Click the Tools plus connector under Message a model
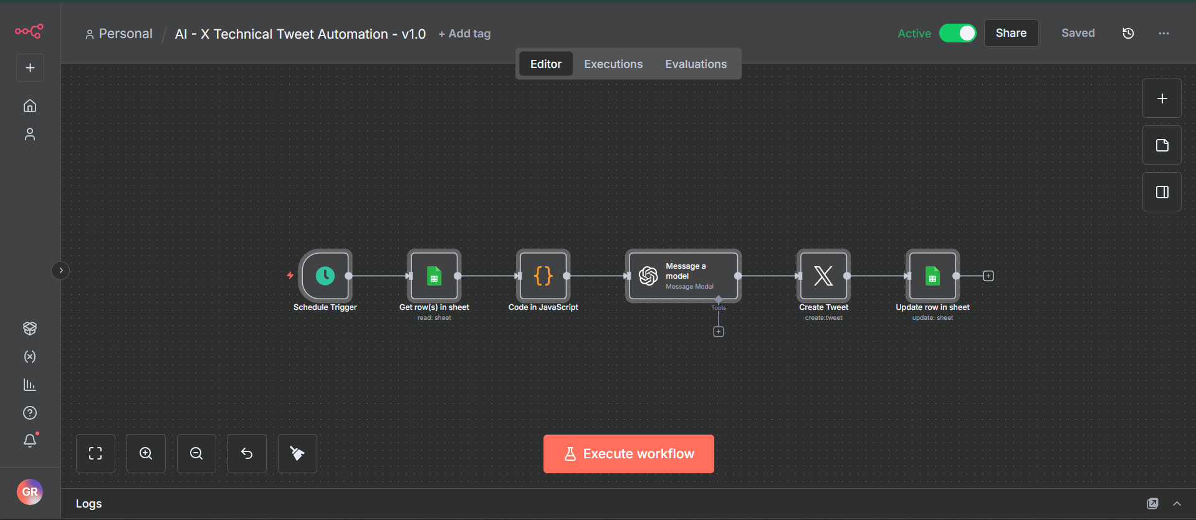Screen dimensions: 1196x520 719,332
